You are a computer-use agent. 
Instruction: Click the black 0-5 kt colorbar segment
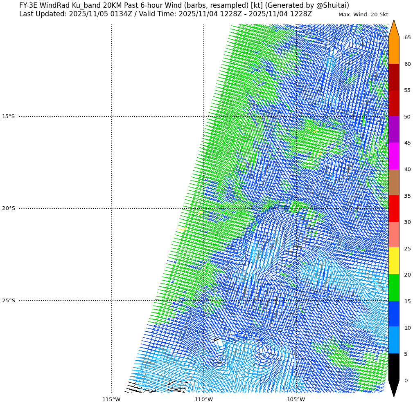[393, 367]
